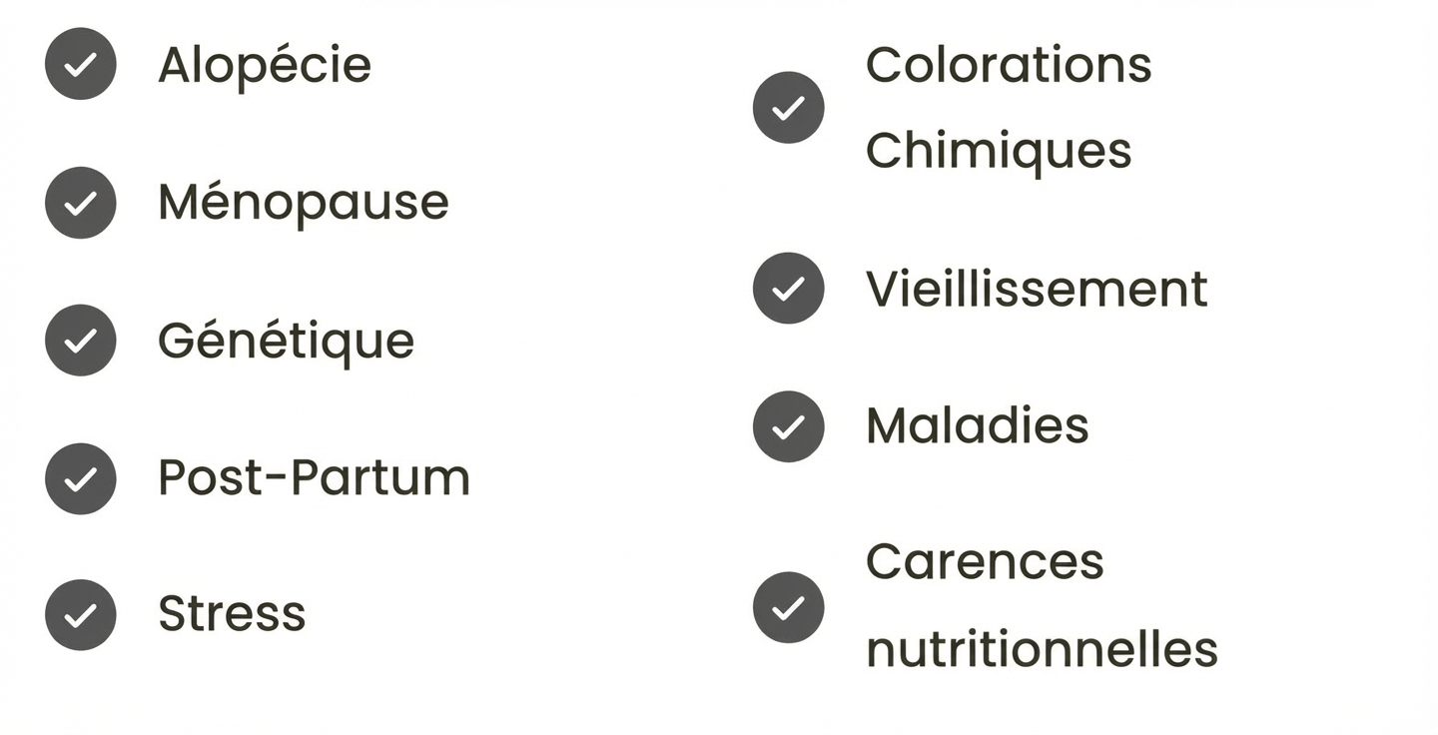Viewport: 1438px width, 735px height.
Task: Click the word Colorations
Action: point(1009,65)
